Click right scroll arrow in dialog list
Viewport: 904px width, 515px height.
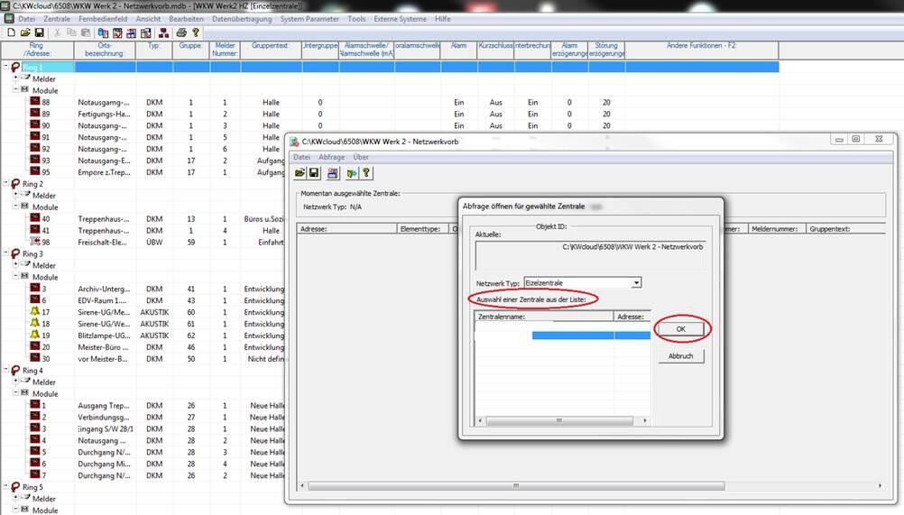point(644,420)
